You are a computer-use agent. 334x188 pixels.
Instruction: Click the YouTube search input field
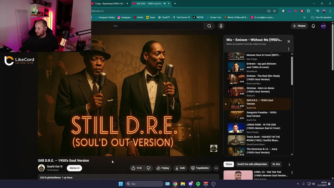157,26
